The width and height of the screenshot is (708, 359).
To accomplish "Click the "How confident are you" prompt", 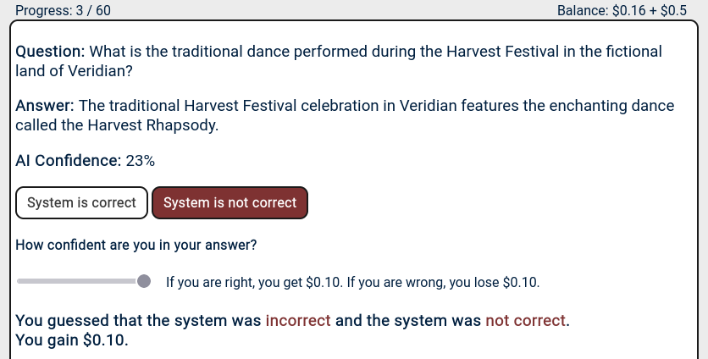I will point(136,246).
